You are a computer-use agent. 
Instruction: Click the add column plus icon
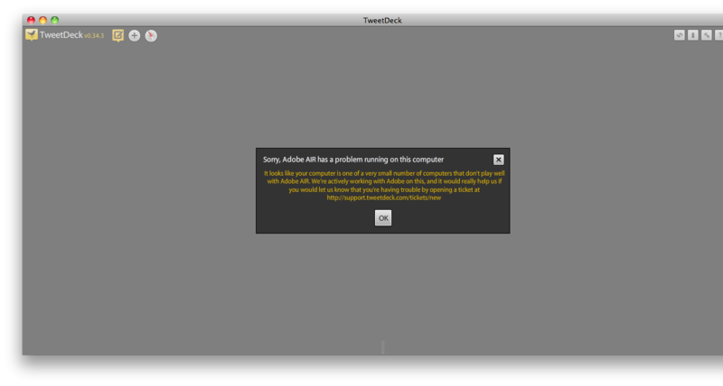[134, 35]
